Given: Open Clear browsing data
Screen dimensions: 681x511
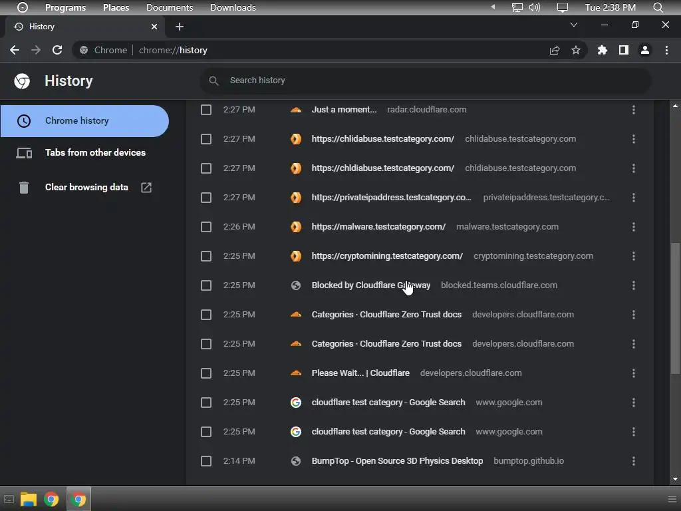Looking at the screenshot, I should pos(86,187).
